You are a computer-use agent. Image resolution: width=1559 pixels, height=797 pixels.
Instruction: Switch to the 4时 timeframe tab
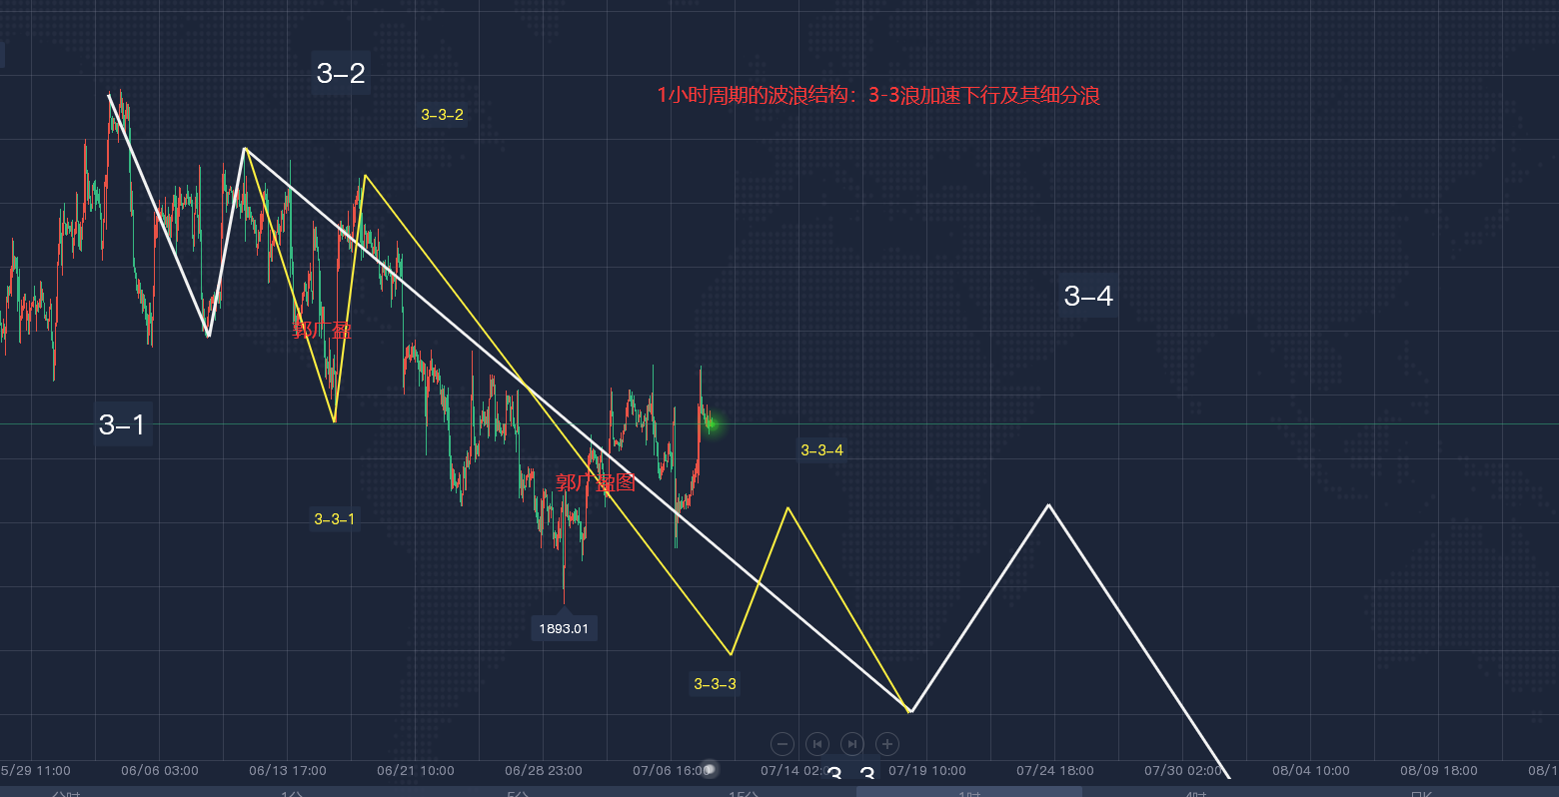[x=1195, y=793]
